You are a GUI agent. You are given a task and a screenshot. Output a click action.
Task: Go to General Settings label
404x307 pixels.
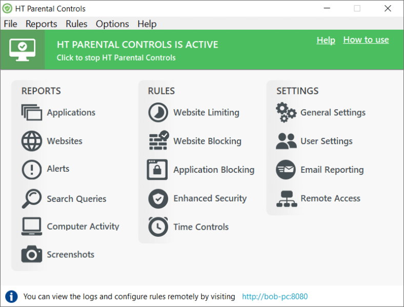[x=333, y=113]
